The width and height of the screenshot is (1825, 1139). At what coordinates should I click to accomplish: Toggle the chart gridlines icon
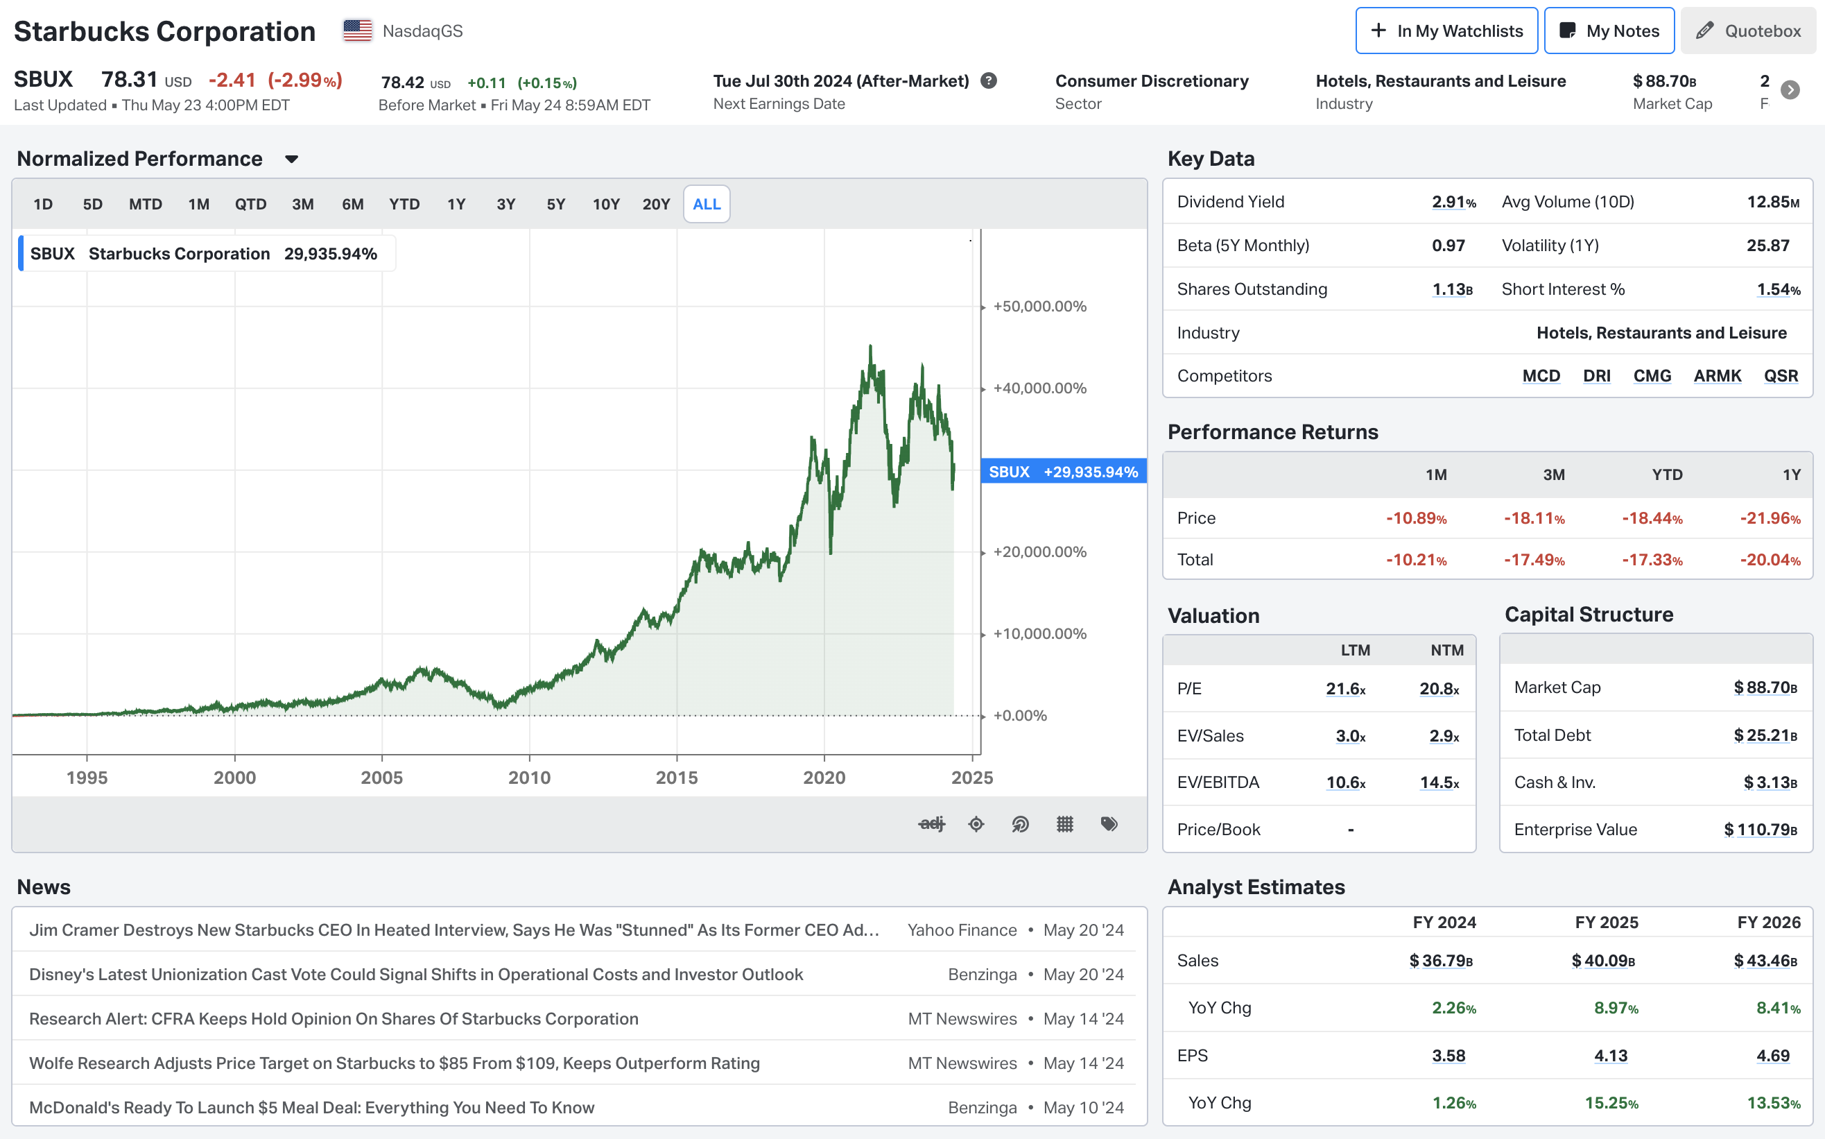[1064, 823]
